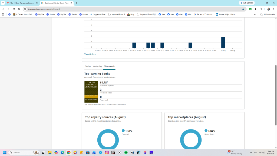This screenshot has height=156, width=277.
Task: Open Instagram from the taskbar
Action: pyautogui.click(x=107, y=152)
